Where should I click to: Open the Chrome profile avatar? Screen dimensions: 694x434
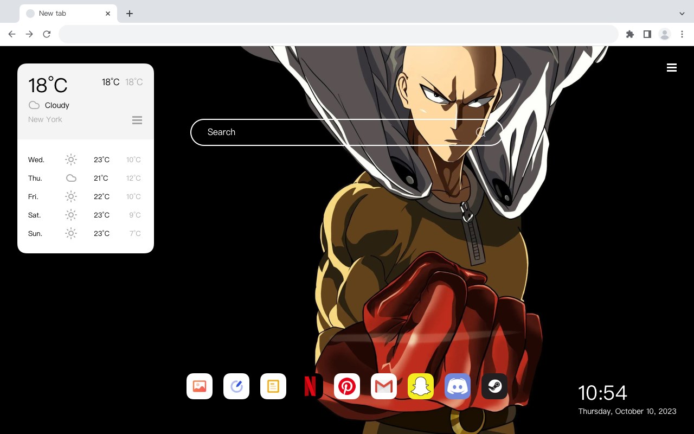pyautogui.click(x=665, y=34)
